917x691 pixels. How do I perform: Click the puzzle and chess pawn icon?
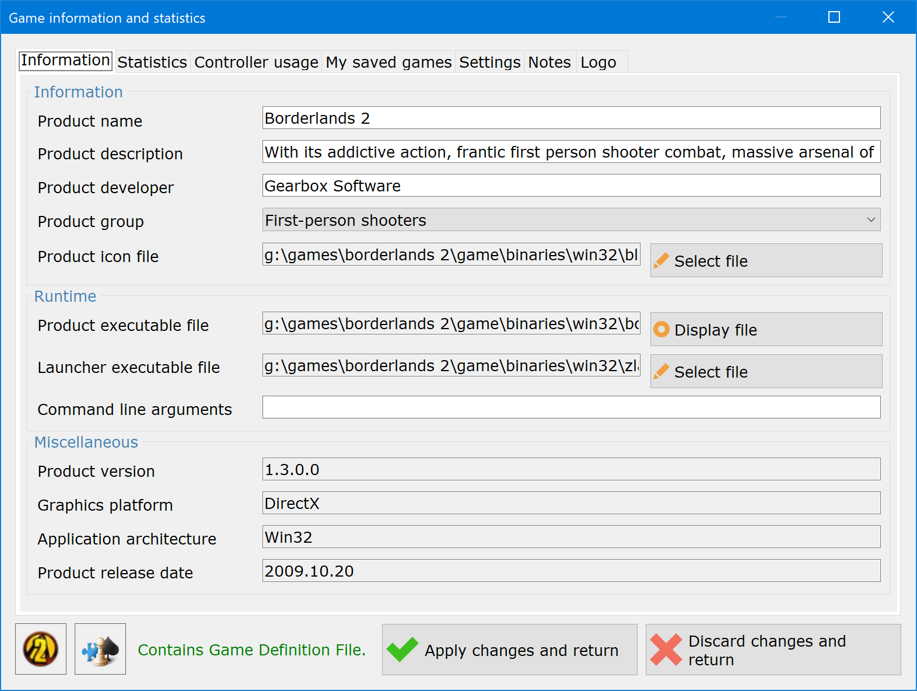click(100, 649)
